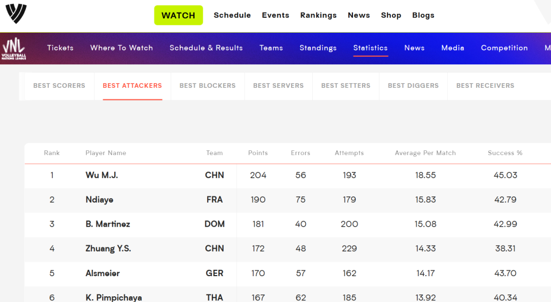Viewport: 551px width, 302px height.
Task: Switch to the Best Blockers tab
Action: (208, 86)
